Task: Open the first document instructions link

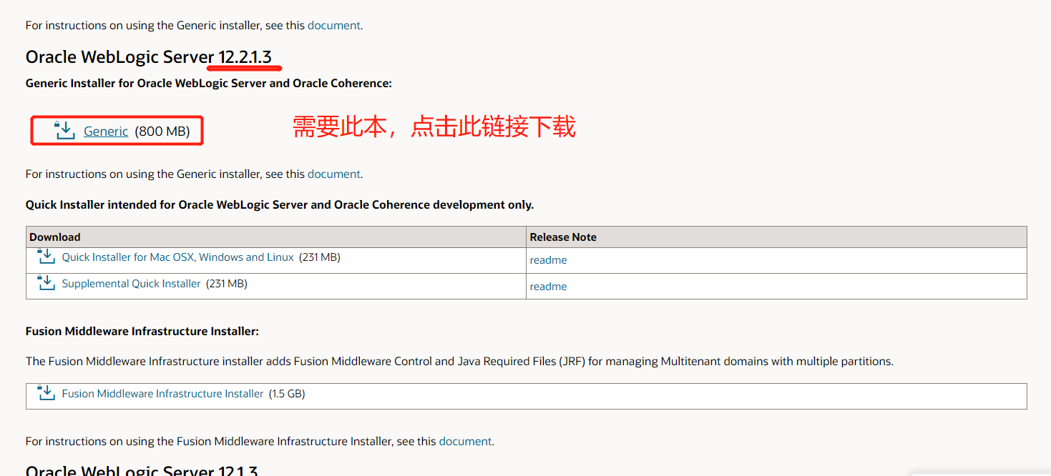Action: (333, 25)
